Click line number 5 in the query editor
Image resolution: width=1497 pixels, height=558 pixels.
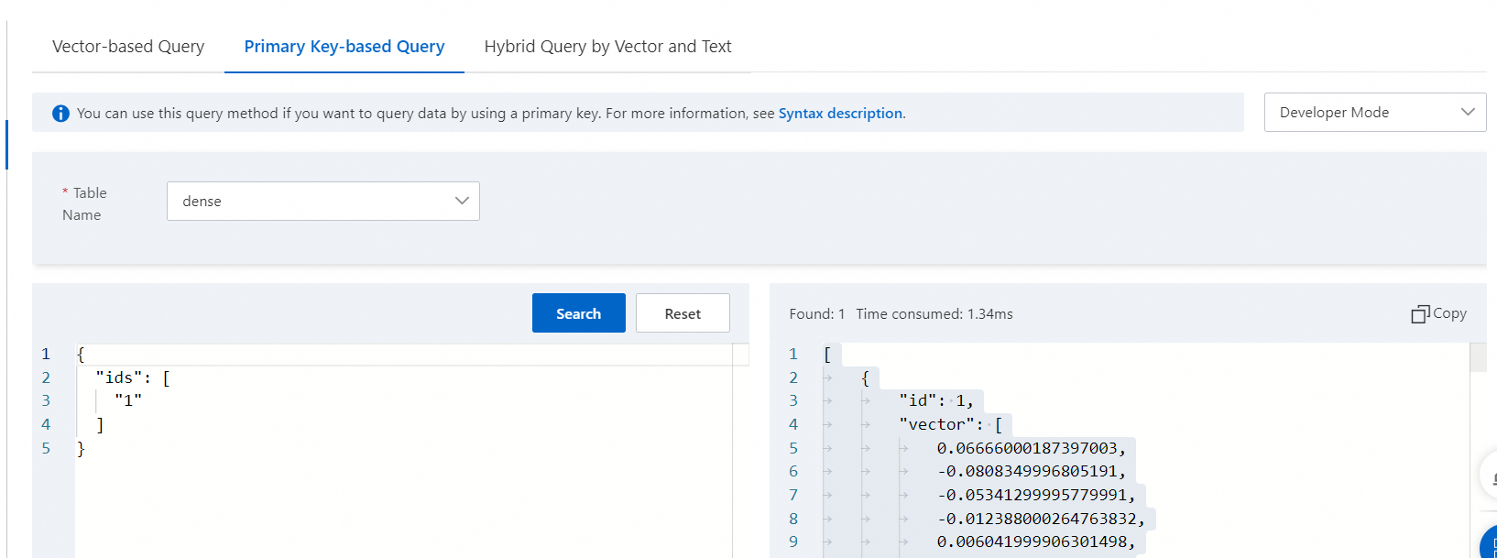[x=46, y=448]
